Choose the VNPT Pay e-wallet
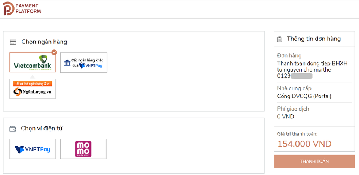359x175 pixels. (33, 149)
